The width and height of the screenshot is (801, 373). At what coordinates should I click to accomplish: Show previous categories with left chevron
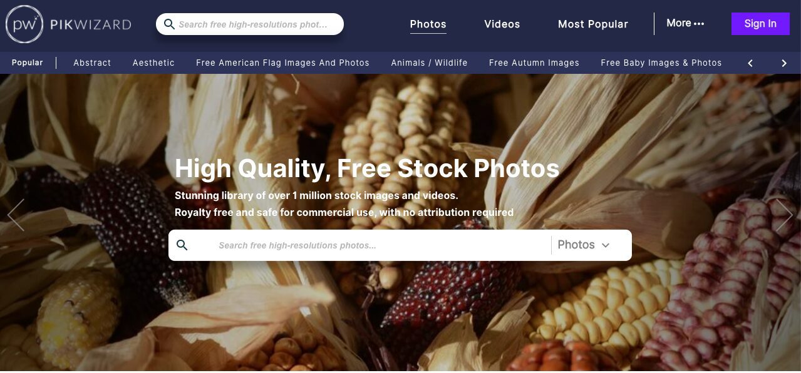750,63
